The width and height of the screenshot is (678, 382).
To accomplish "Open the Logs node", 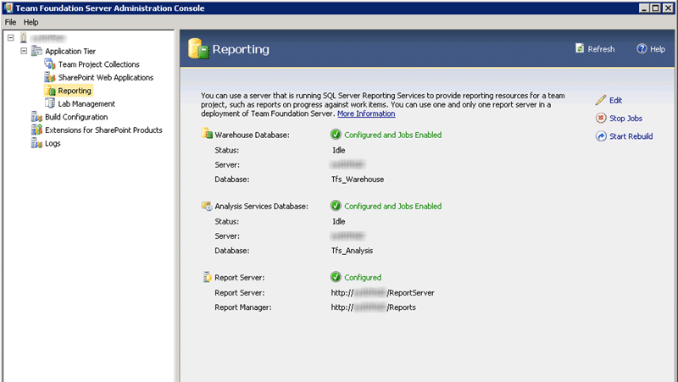I will coord(53,143).
